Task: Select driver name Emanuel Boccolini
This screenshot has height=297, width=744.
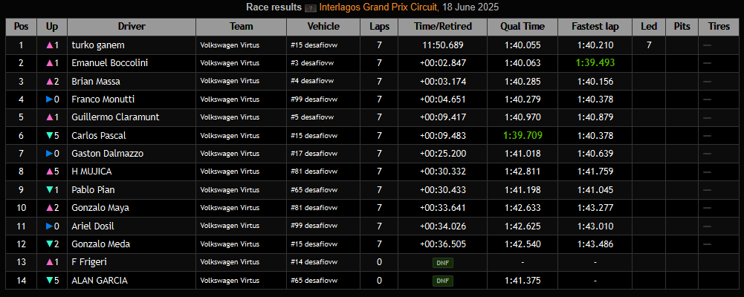Action: pyautogui.click(x=109, y=63)
